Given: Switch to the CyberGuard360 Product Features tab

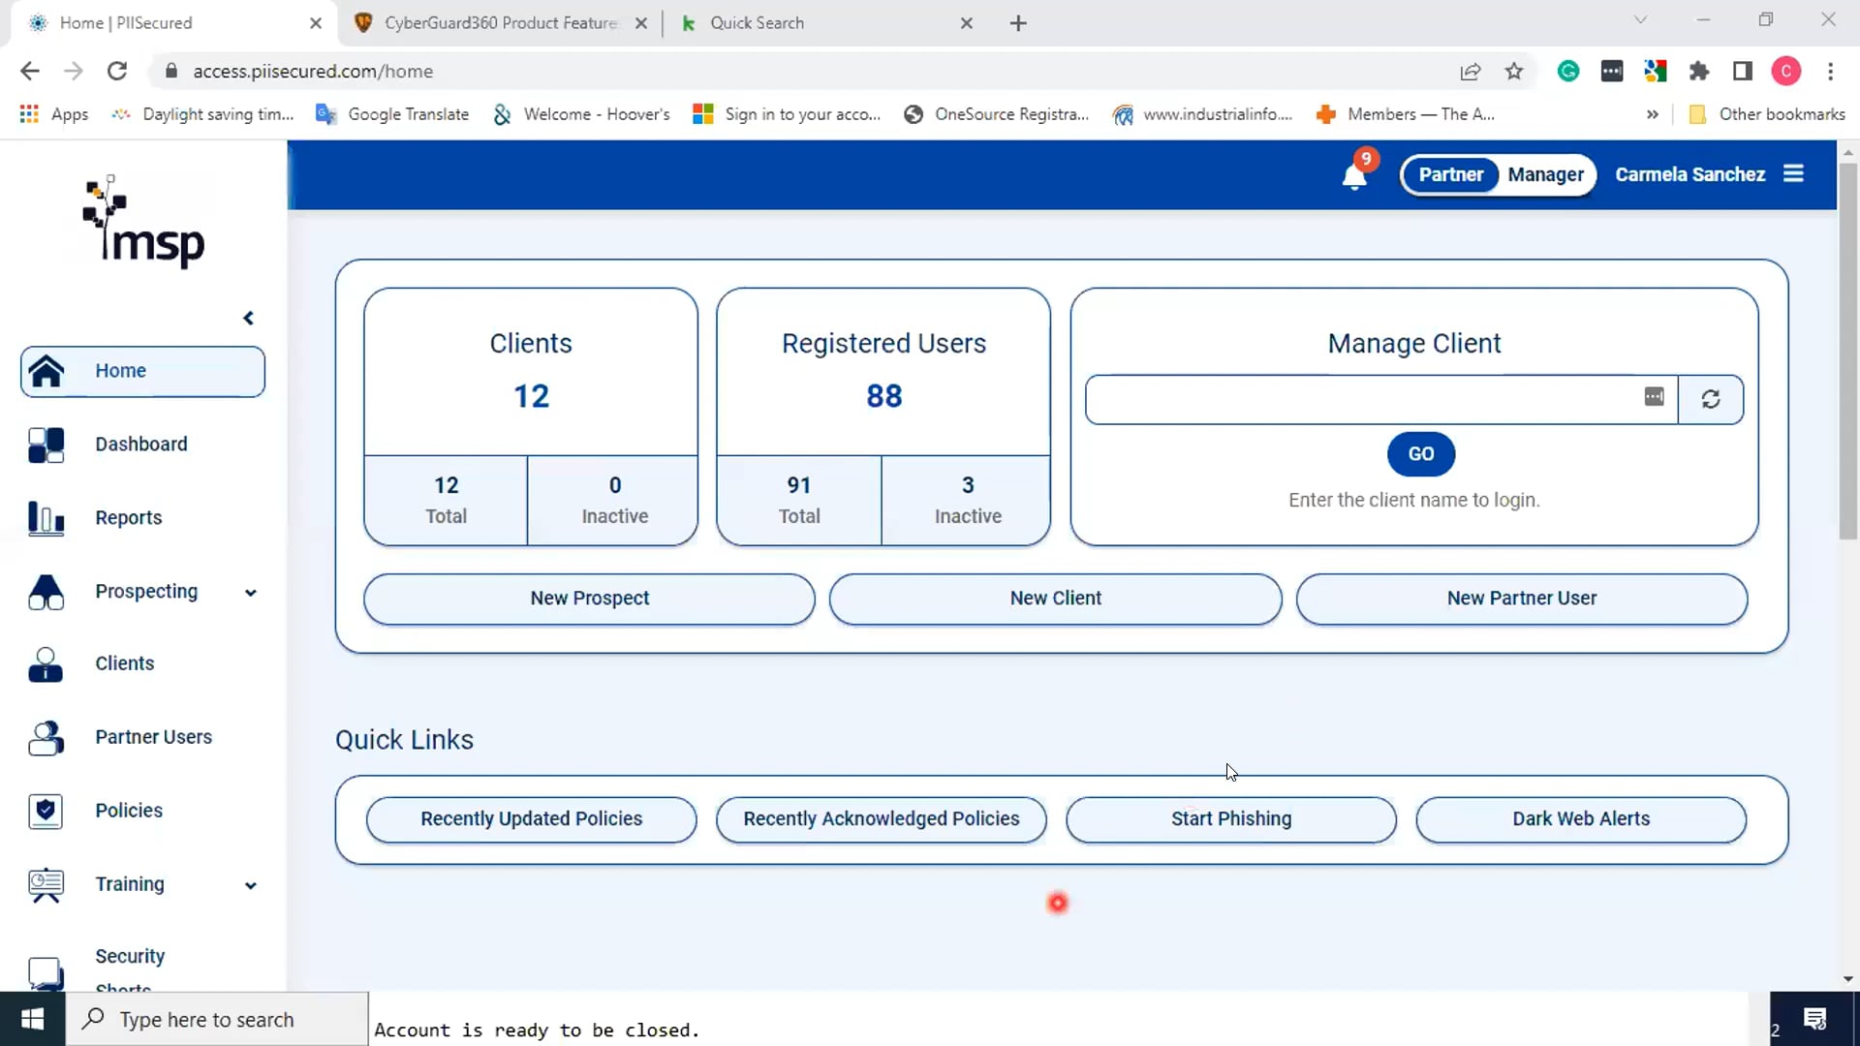Looking at the screenshot, I should [x=500, y=22].
